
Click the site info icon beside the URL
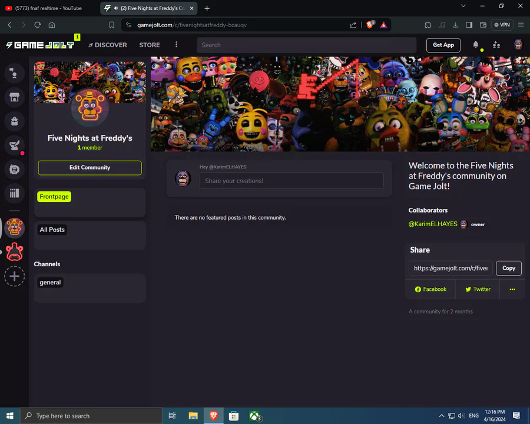coord(128,25)
